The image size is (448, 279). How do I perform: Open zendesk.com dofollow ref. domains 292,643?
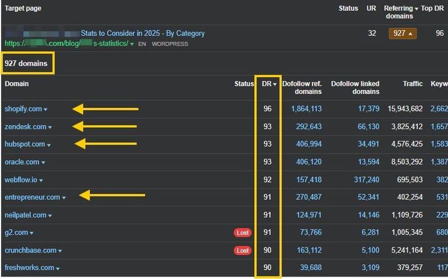point(309,127)
